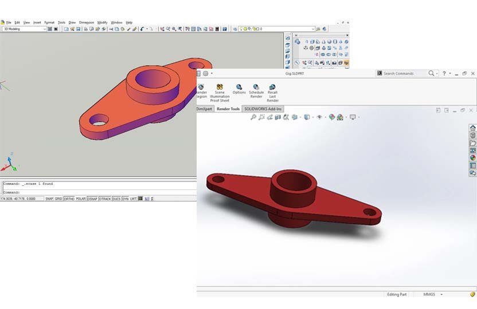Click Scene Illumination Proof Sheet icon
477x309 pixels.
point(220,87)
